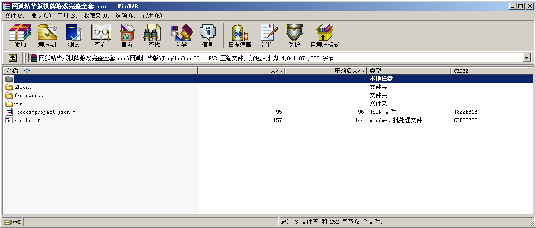Open the Find (查找) binoculars tool
Screen dimensions: 536x228
coord(154,35)
